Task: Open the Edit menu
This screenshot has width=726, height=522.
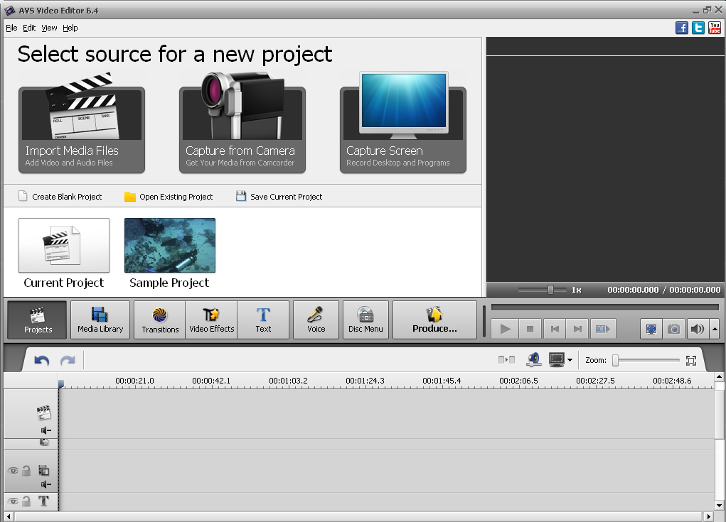Action: (x=29, y=28)
